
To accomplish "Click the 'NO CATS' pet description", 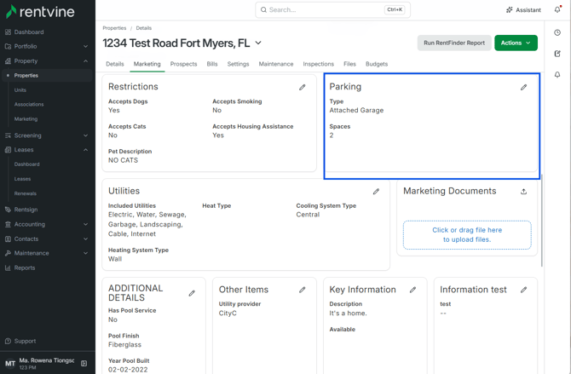I will [123, 160].
